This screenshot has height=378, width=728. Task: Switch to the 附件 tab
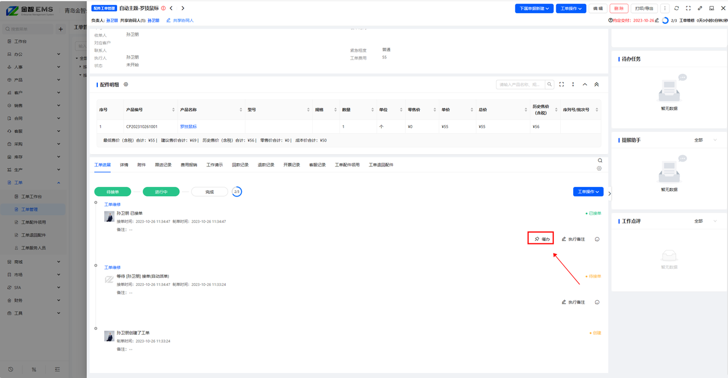(142, 165)
